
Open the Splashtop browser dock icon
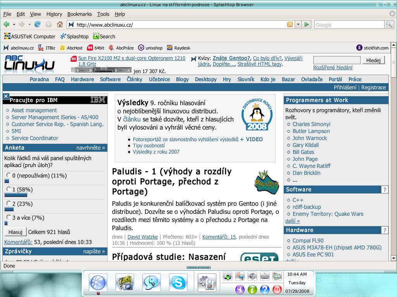[x=98, y=283]
